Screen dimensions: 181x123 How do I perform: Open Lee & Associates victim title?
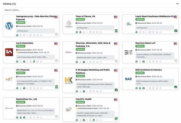pos(25,43)
